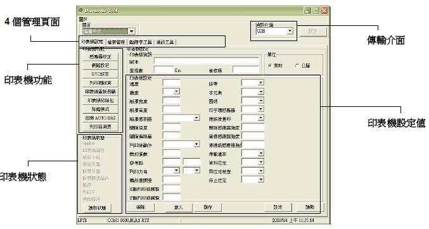Expand the 紙張感測器 dropdown
Screen dimensions: 429x229
click(196, 118)
